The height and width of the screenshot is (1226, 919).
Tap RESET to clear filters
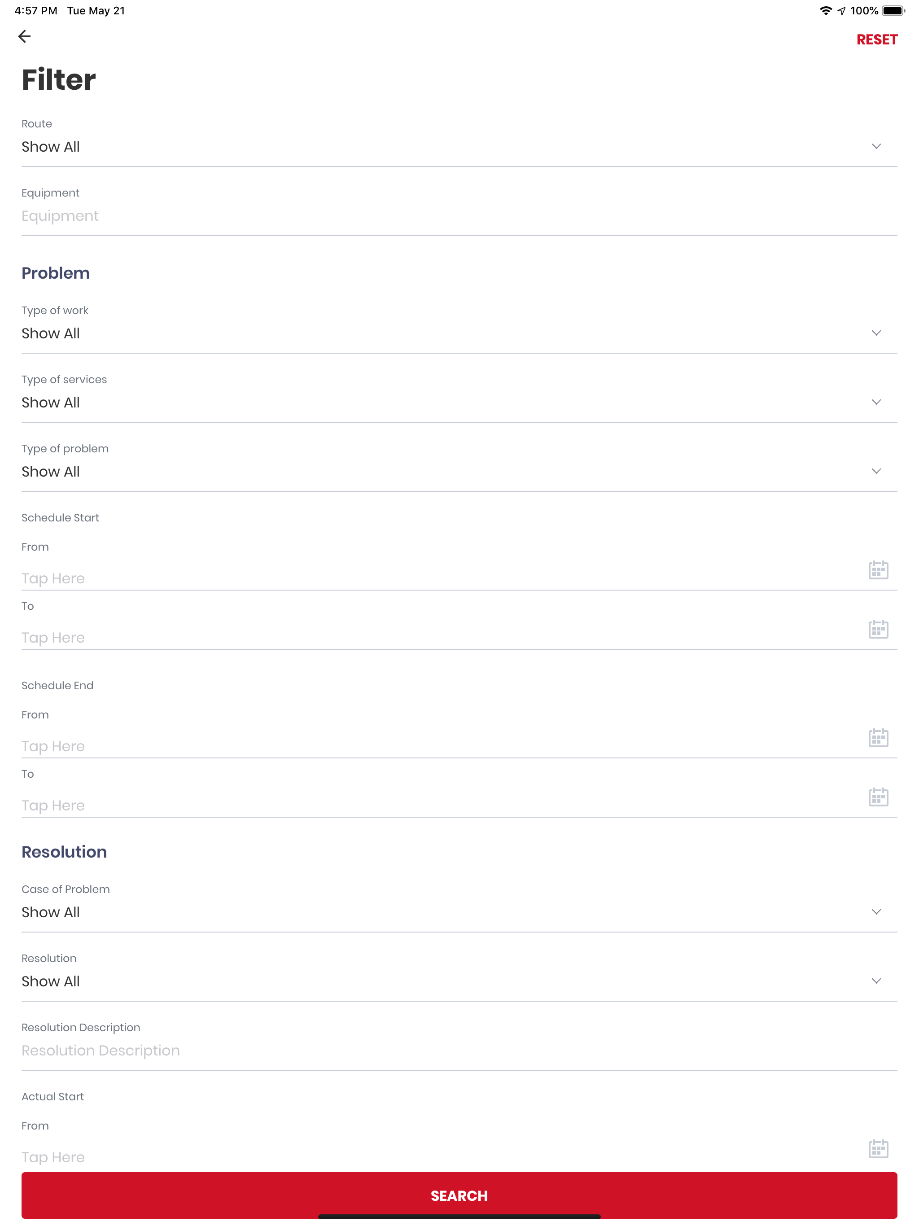click(876, 39)
